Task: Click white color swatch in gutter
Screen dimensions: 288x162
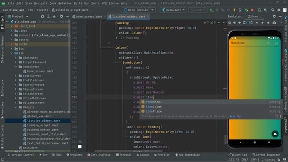Action: click(x=80, y=147)
